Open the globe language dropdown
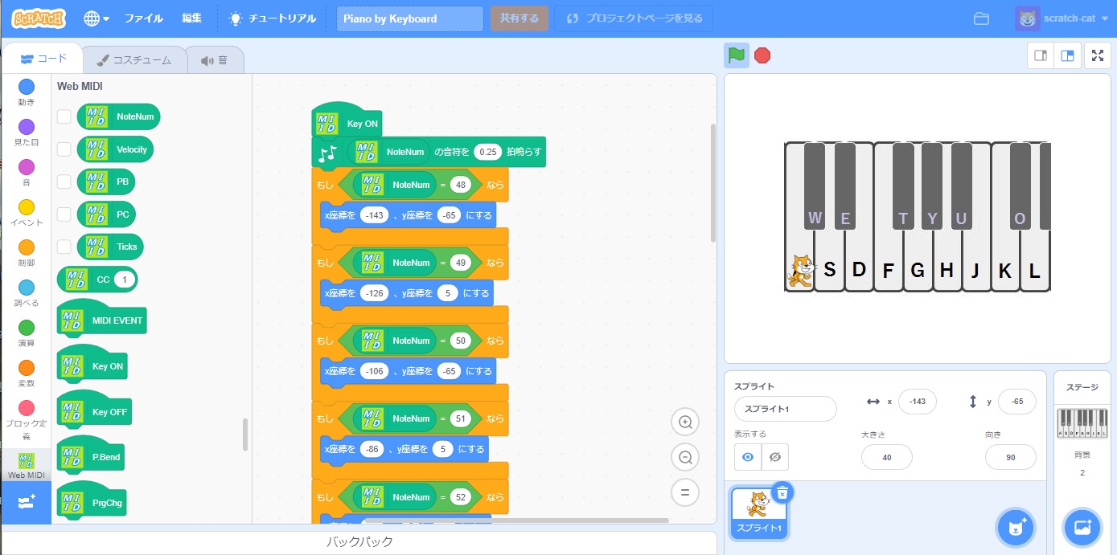This screenshot has width=1117, height=555. [x=97, y=18]
